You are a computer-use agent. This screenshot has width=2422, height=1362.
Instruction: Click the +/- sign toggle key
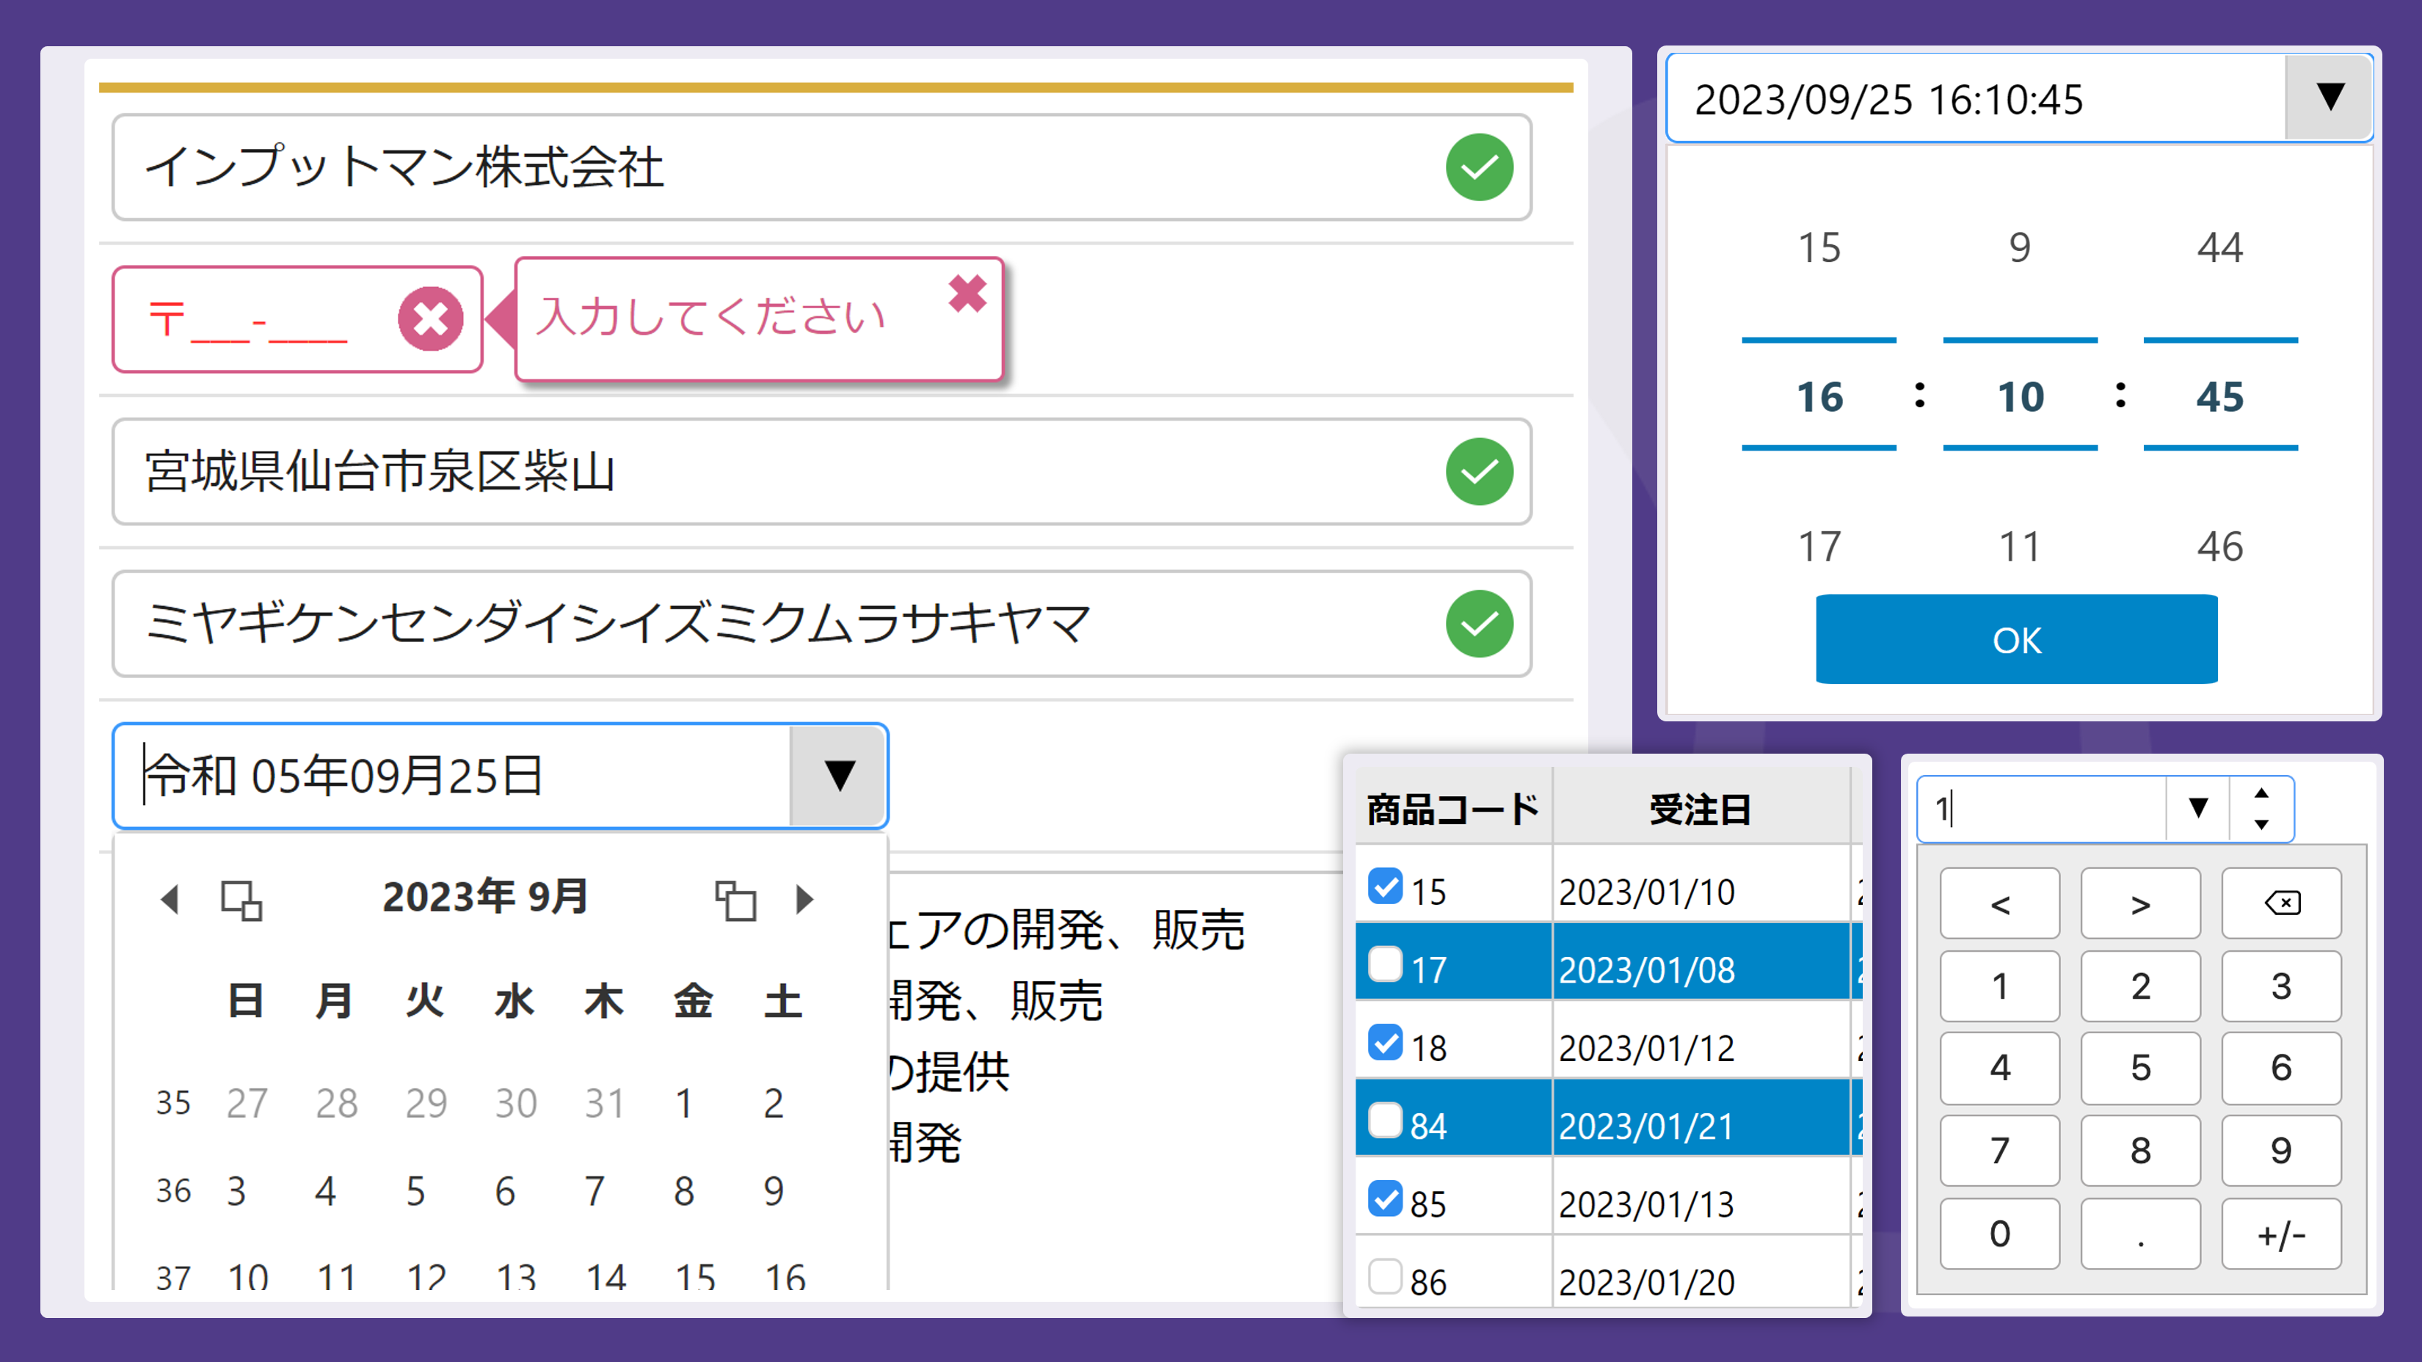pyautogui.click(x=2281, y=1234)
